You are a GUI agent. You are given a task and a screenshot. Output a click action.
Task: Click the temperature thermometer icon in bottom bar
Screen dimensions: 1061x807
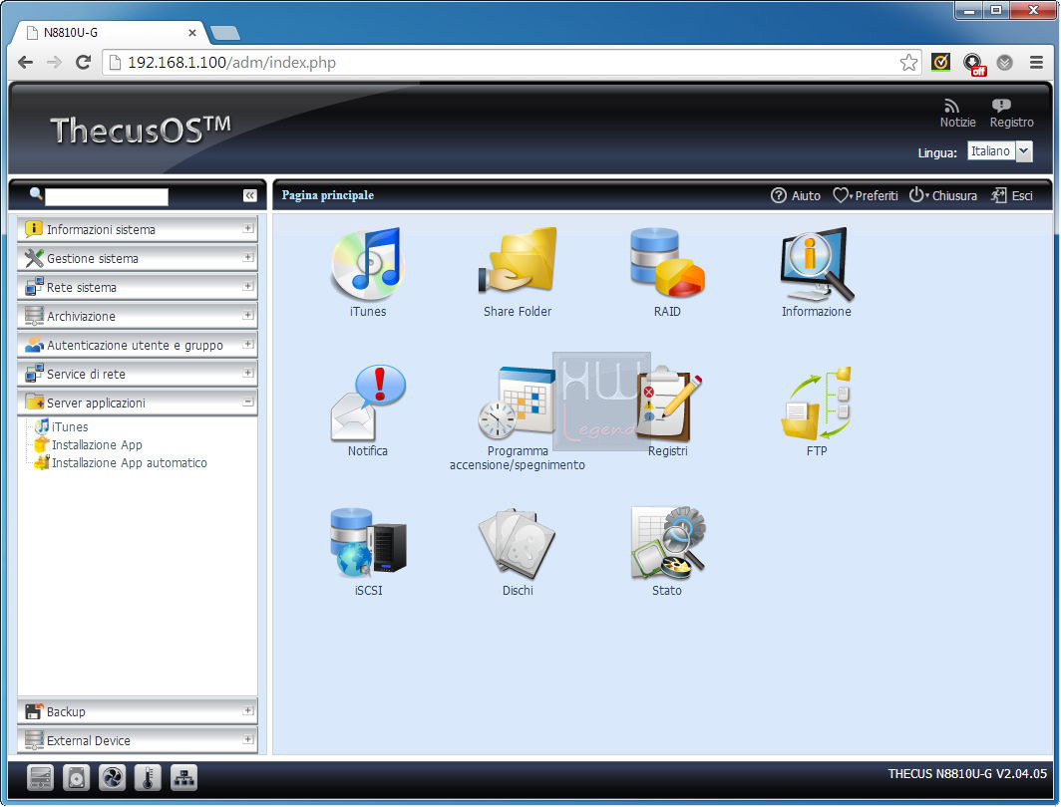[149, 778]
